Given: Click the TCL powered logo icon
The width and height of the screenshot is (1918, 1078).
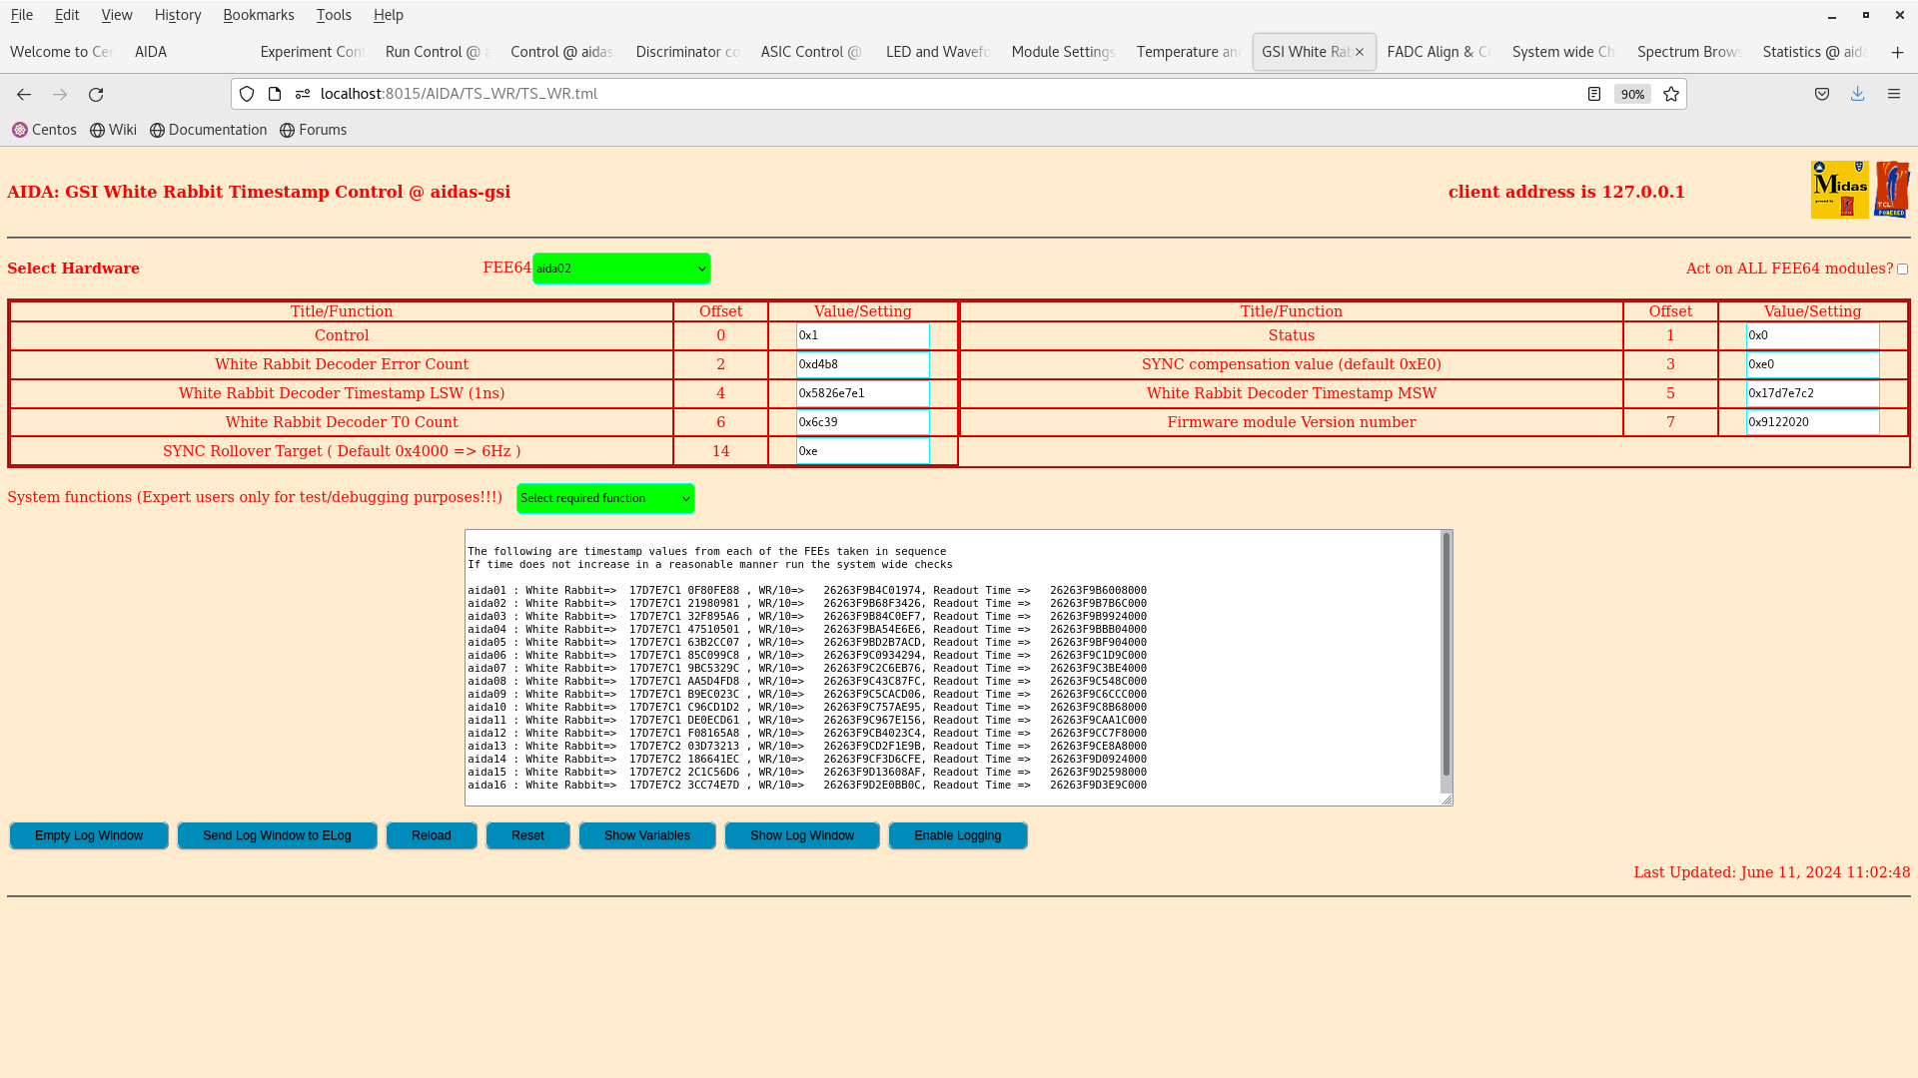Looking at the screenshot, I should pyautogui.click(x=1892, y=190).
